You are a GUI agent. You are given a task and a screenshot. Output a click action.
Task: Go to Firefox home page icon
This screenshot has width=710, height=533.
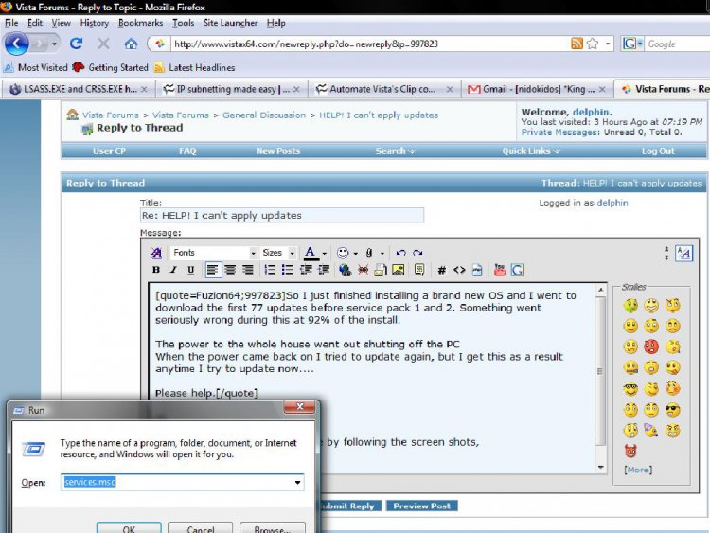(131, 44)
